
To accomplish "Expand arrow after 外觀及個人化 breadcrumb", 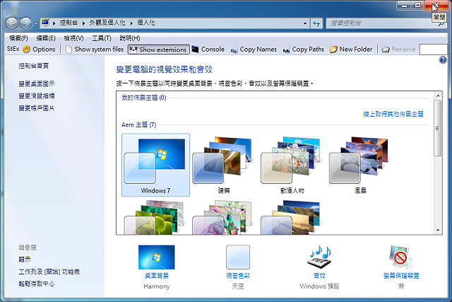I will tap(131, 23).
